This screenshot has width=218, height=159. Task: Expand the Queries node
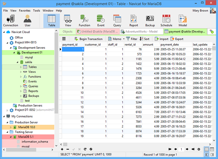21,87
